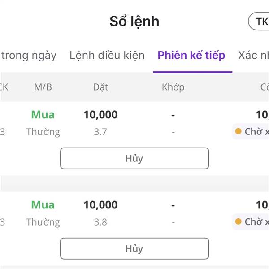269x269 pixels.
Task: Click the 10,000 quantity above price 3.7
Action: [100, 115]
